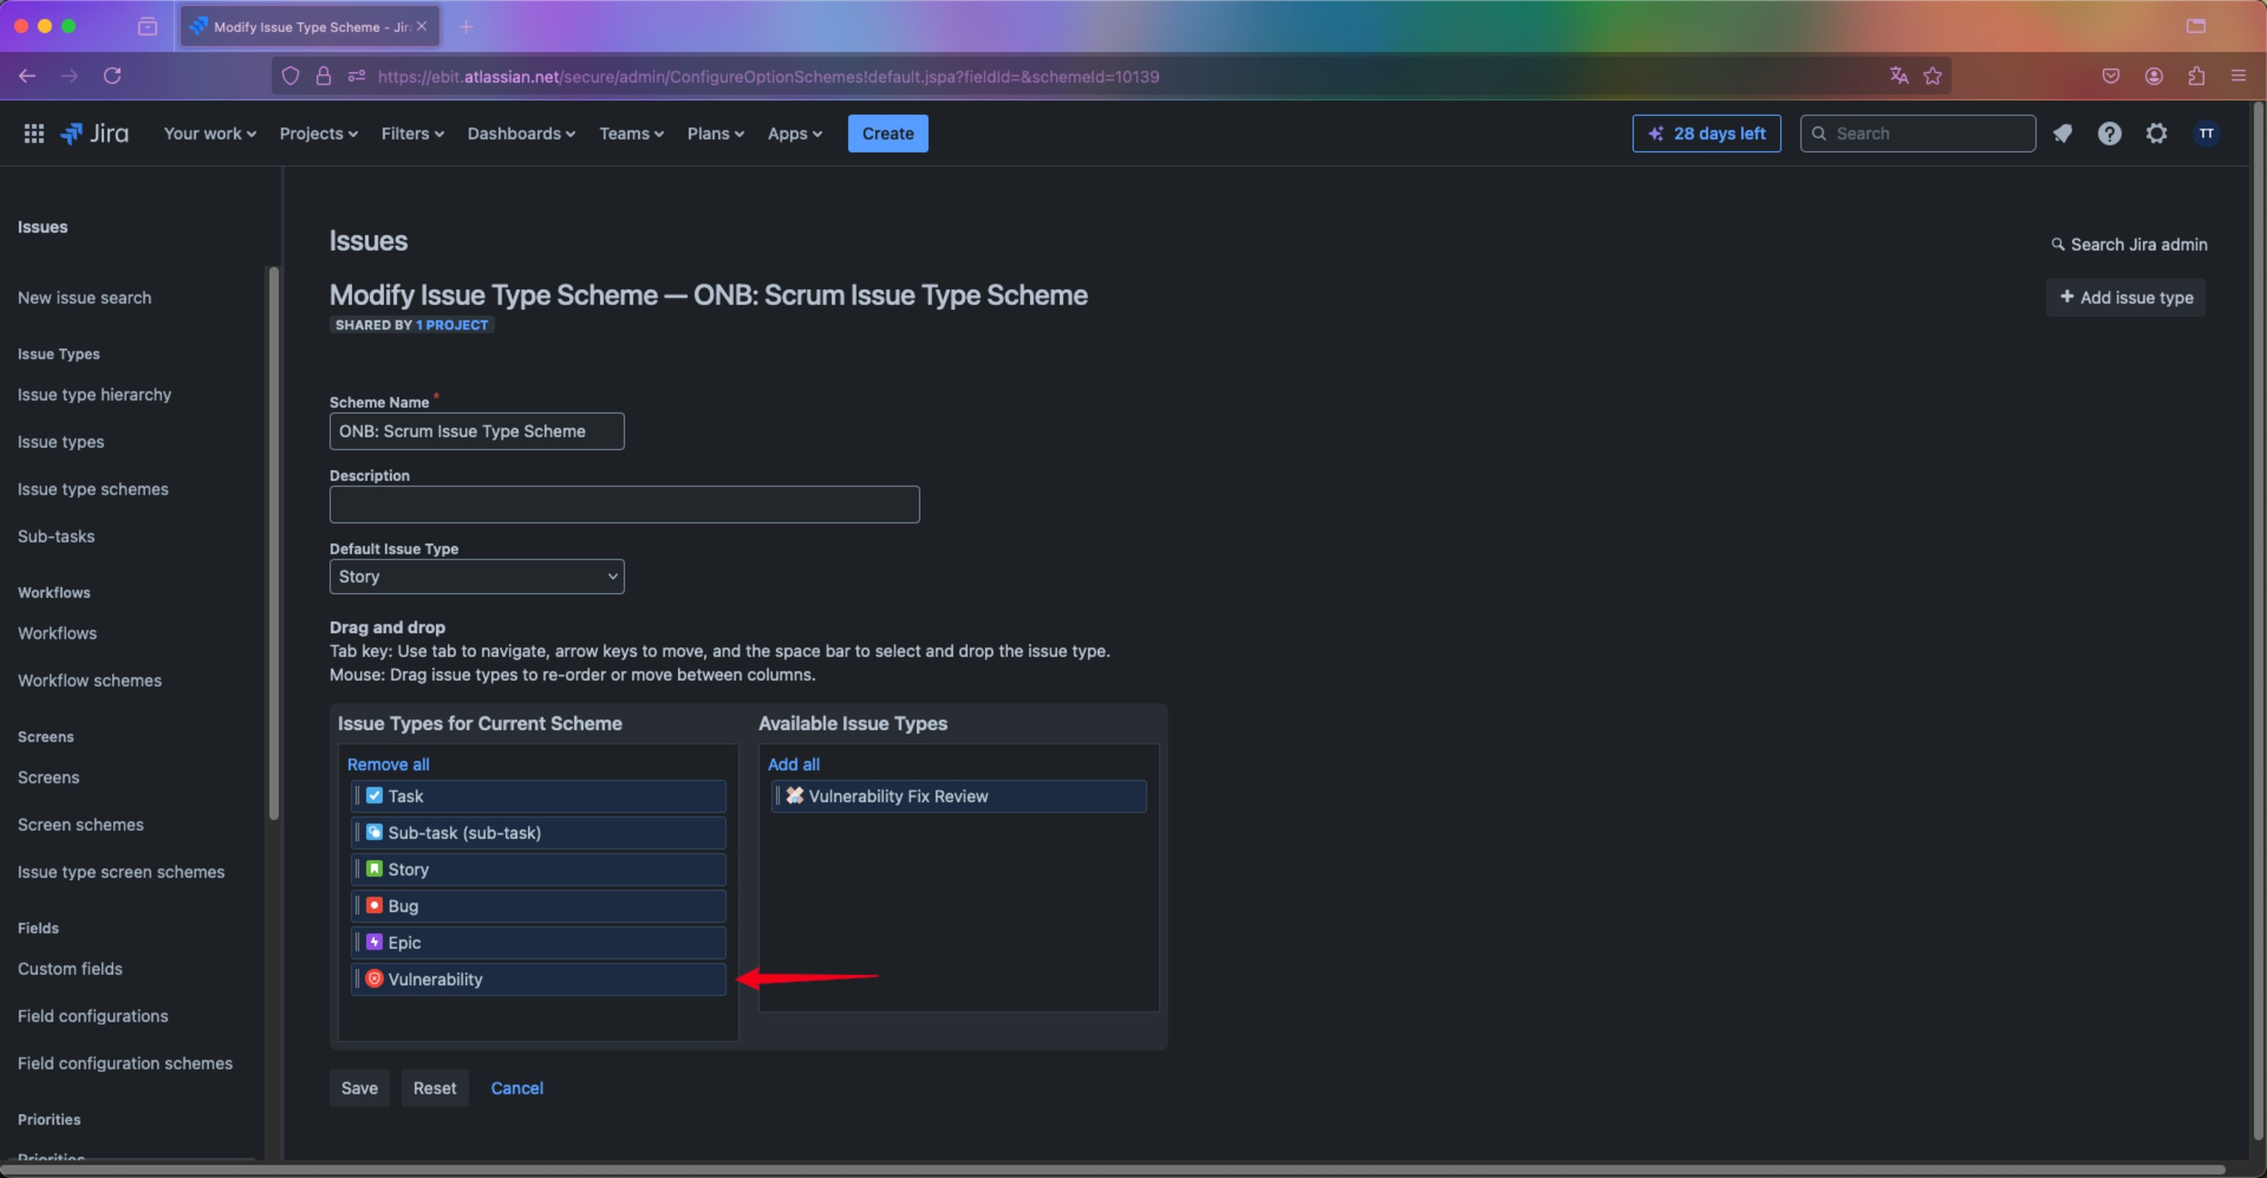Focus the Description input field
The height and width of the screenshot is (1178, 2267).
pos(624,504)
